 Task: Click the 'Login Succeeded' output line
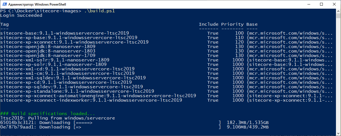pos(21,15)
